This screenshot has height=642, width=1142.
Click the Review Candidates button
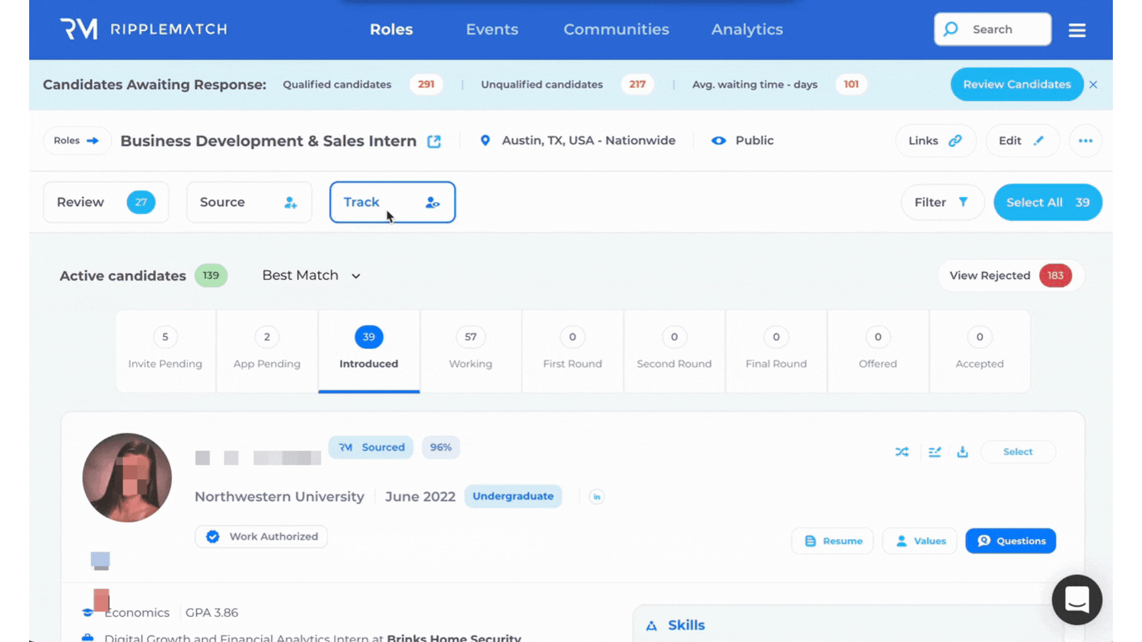click(1016, 84)
